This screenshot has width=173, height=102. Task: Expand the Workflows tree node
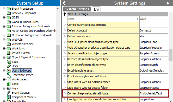coord(4,48)
